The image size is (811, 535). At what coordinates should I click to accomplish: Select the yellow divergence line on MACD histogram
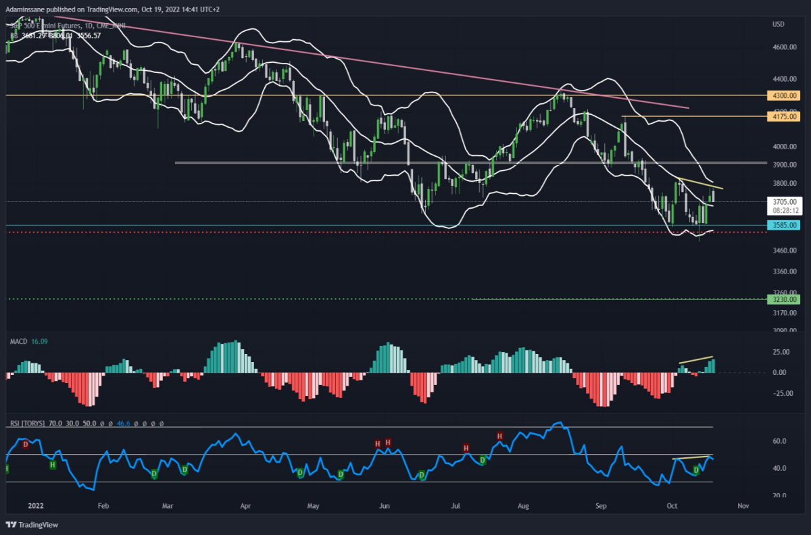696,360
